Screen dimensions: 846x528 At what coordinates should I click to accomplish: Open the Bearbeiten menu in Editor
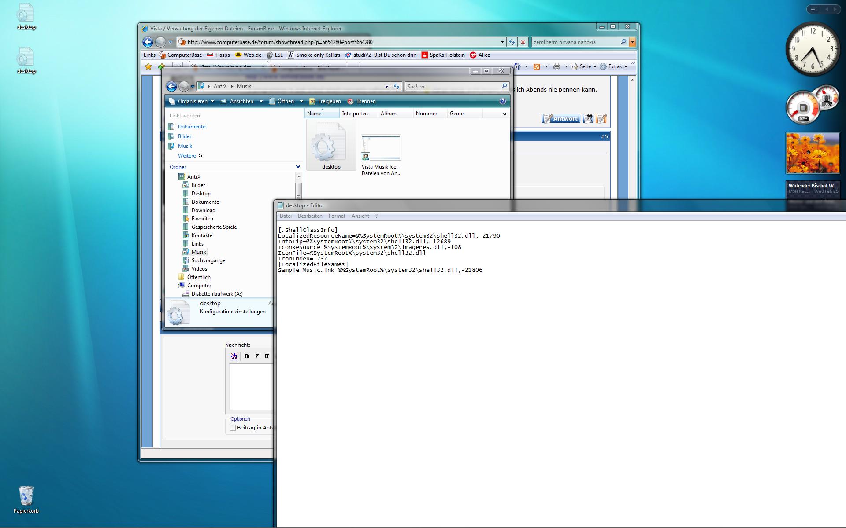click(310, 216)
